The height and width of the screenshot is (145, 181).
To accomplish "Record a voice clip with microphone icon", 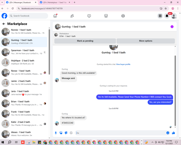I will click(56, 133).
